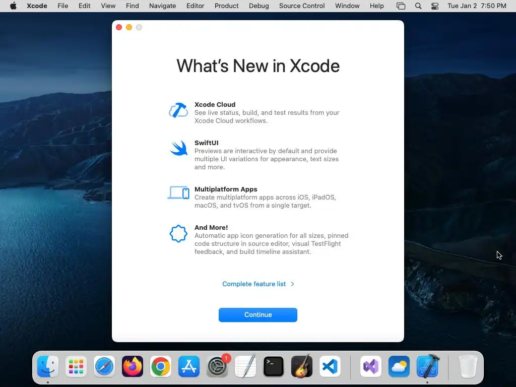The image size is (516, 387).
Task: Open Spotlight search in the menu bar
Action: (418, 6)
